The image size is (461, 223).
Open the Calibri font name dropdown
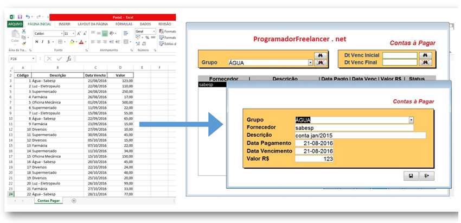(62, 34)
